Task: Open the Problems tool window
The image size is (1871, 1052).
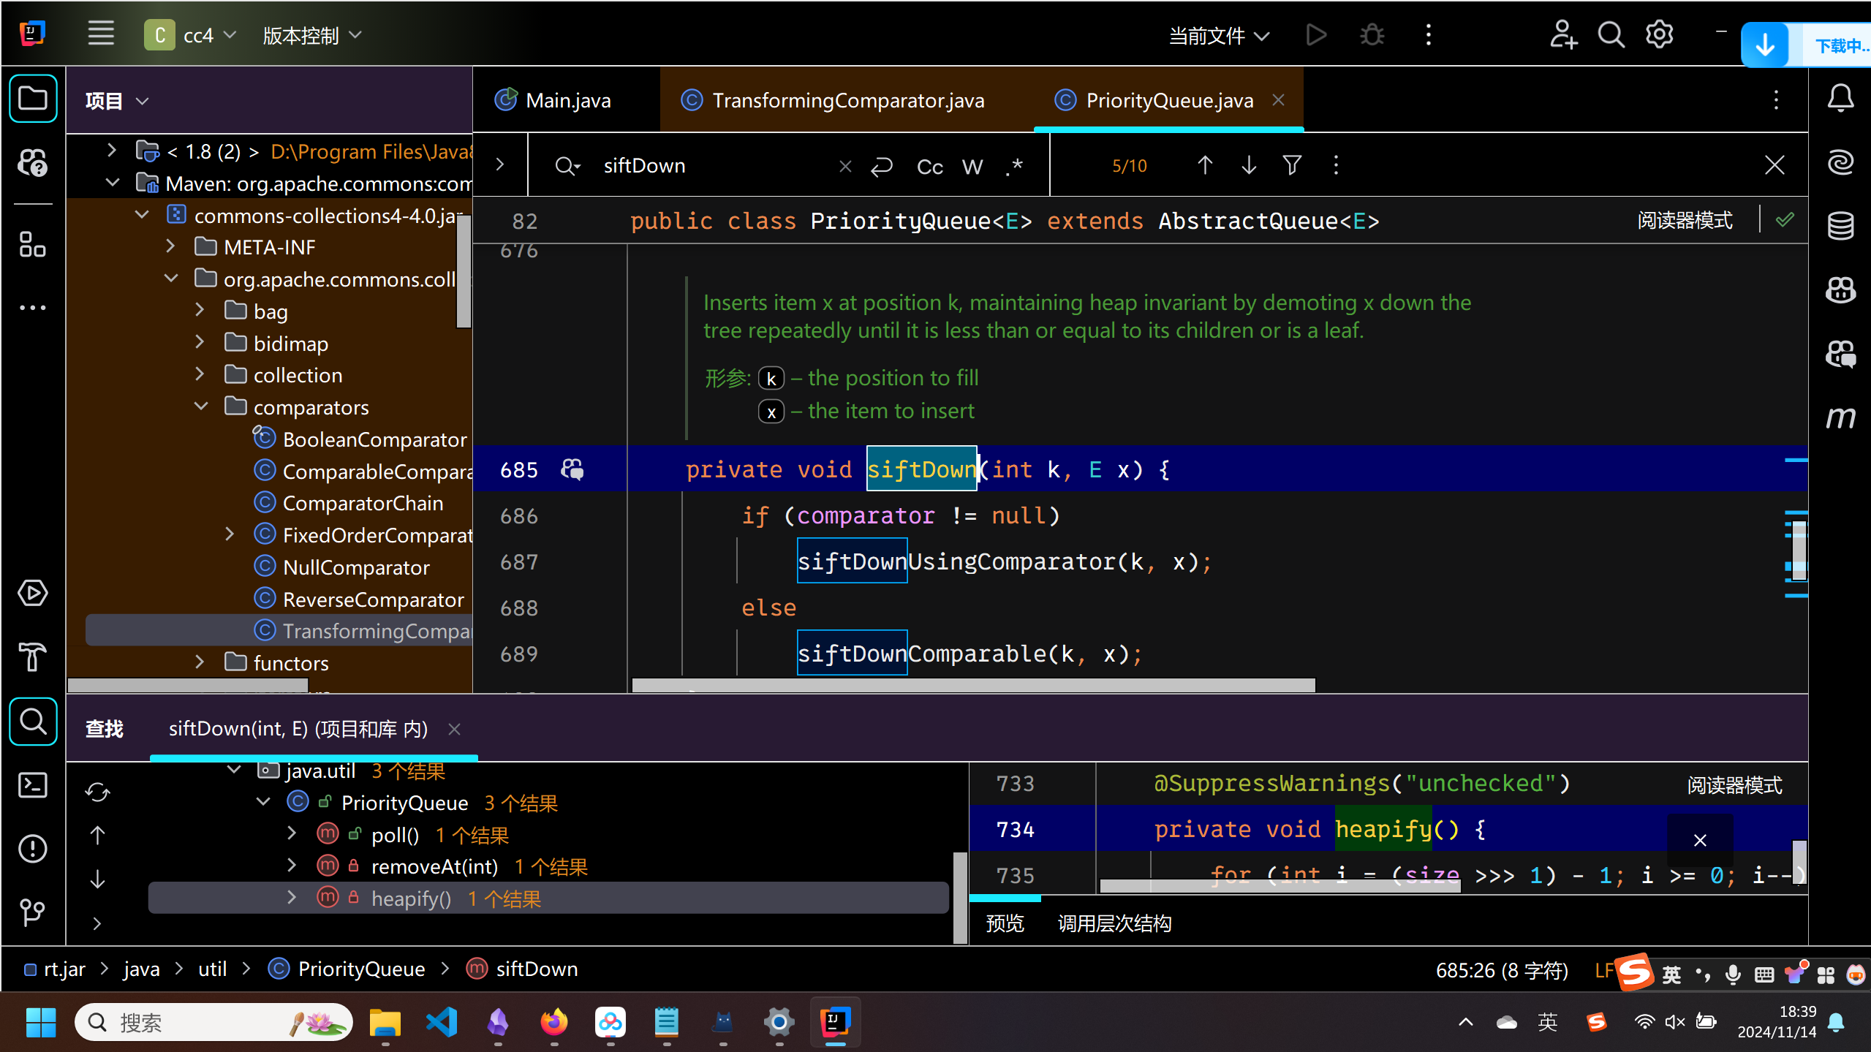Action: point(33,849)
